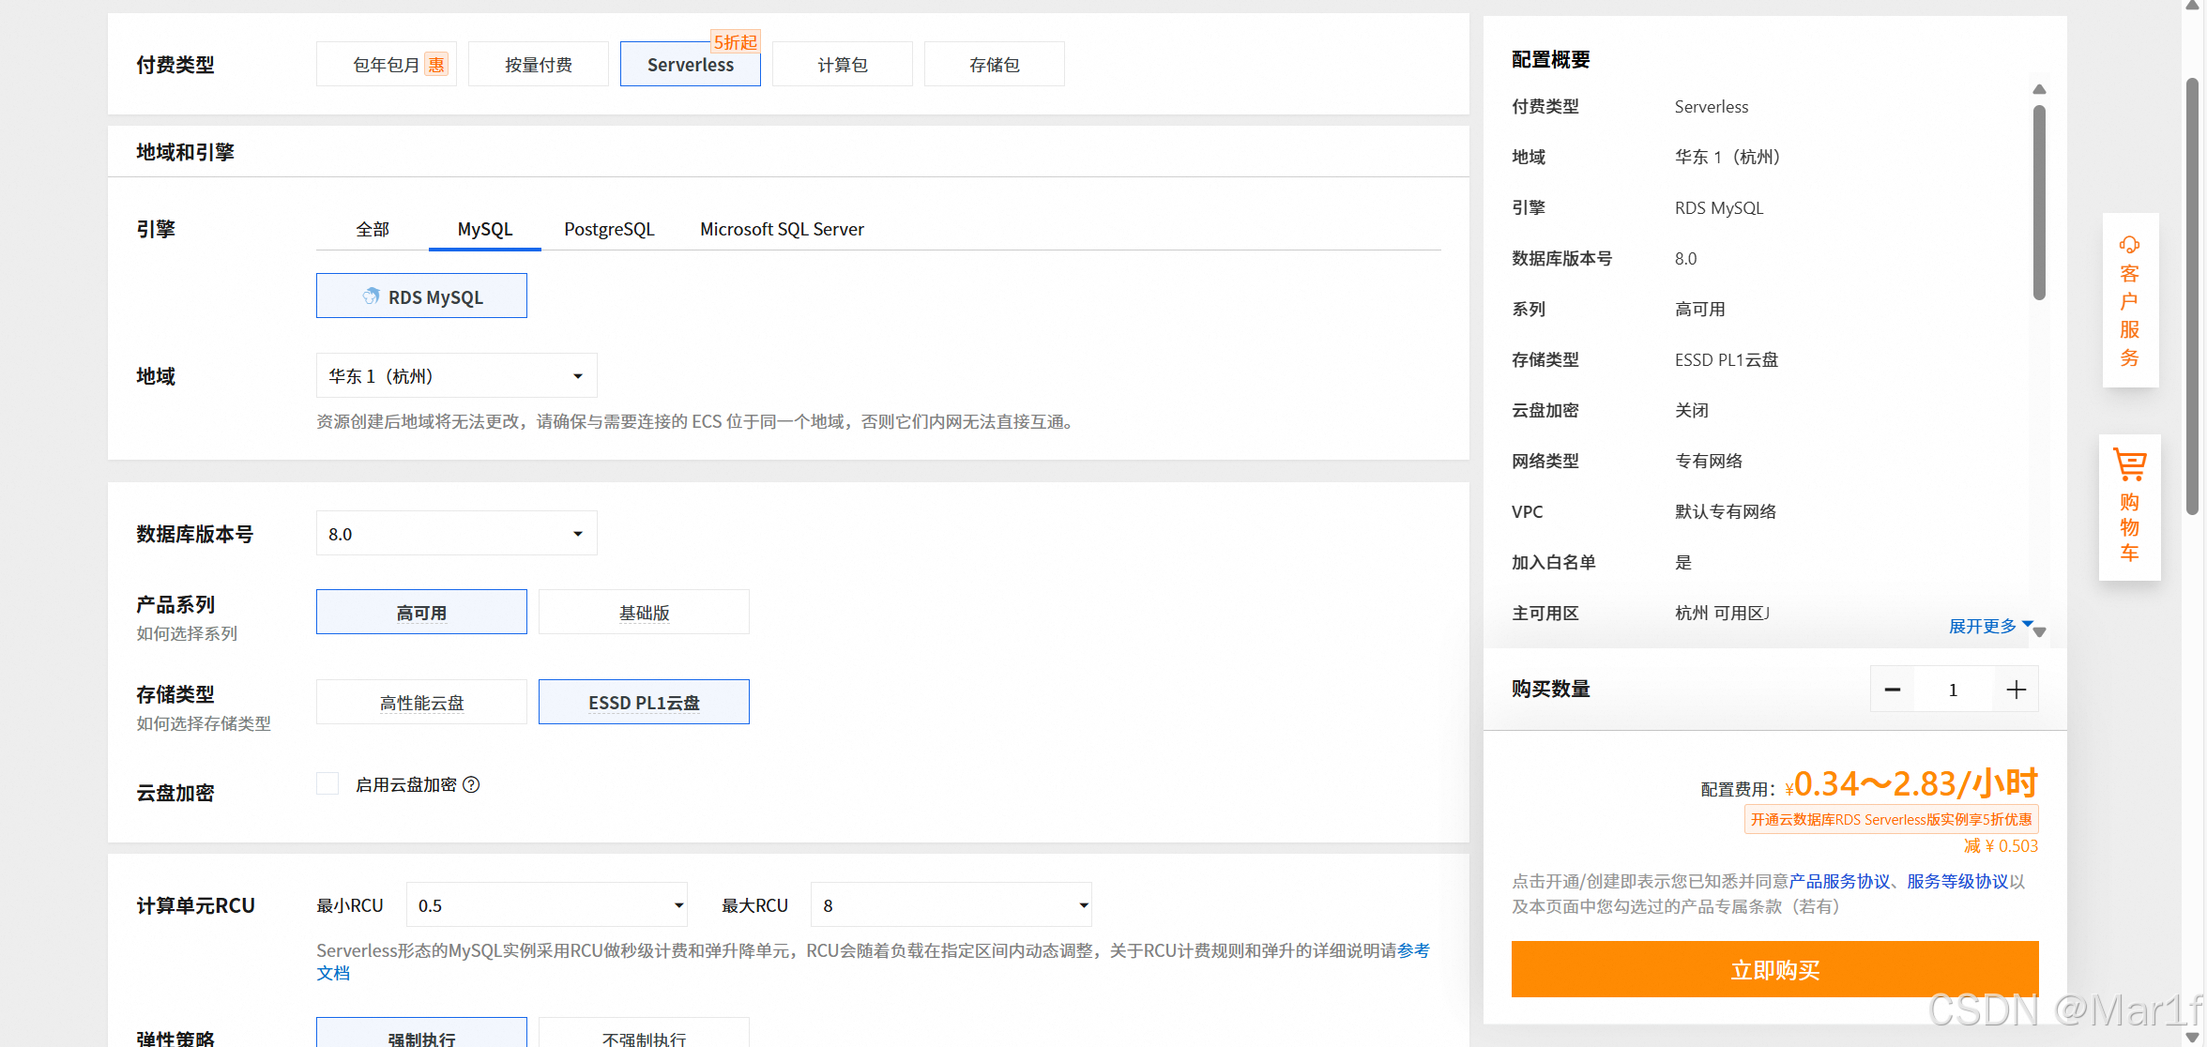Open the 服务等级协议 link
Viewport: 2207px width, 1047px height.
point(1957,881)
